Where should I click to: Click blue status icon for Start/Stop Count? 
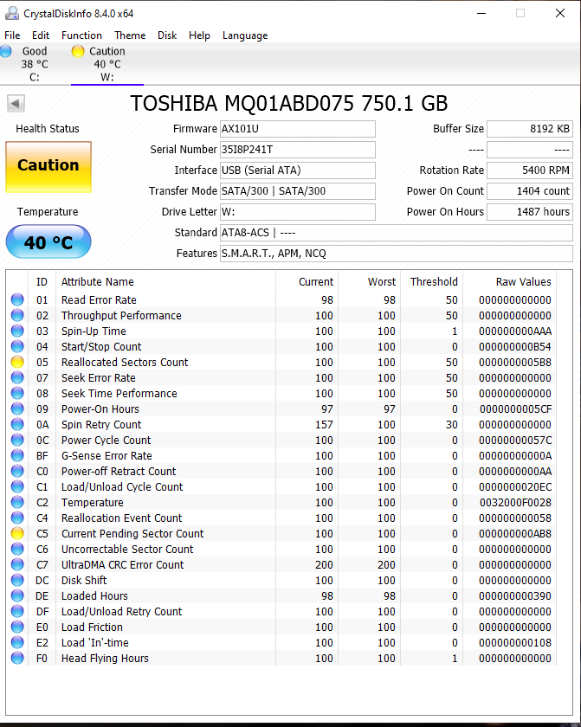pyautogui.click(x=17, y=346)
